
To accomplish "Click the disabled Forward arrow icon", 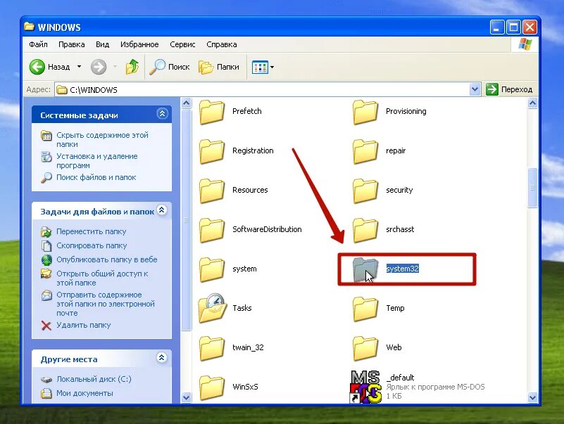I will click(x=99, y=67).
